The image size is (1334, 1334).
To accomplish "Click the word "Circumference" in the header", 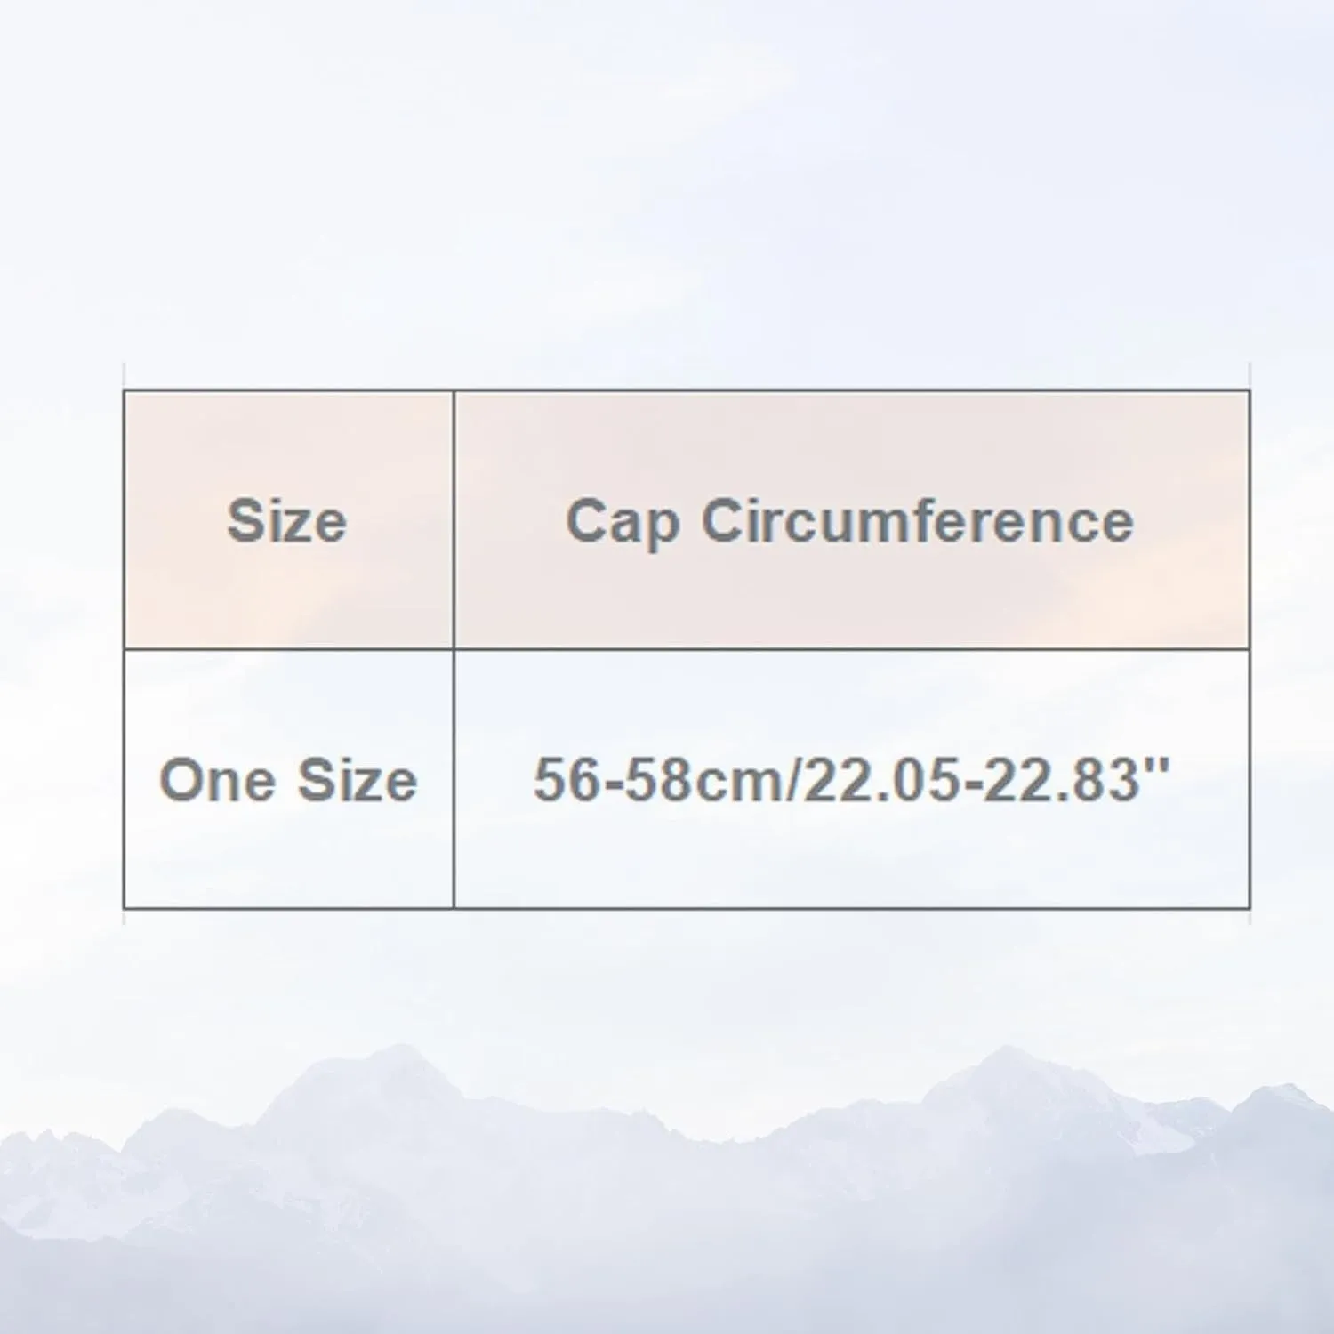I will click(x=918, y=519).
